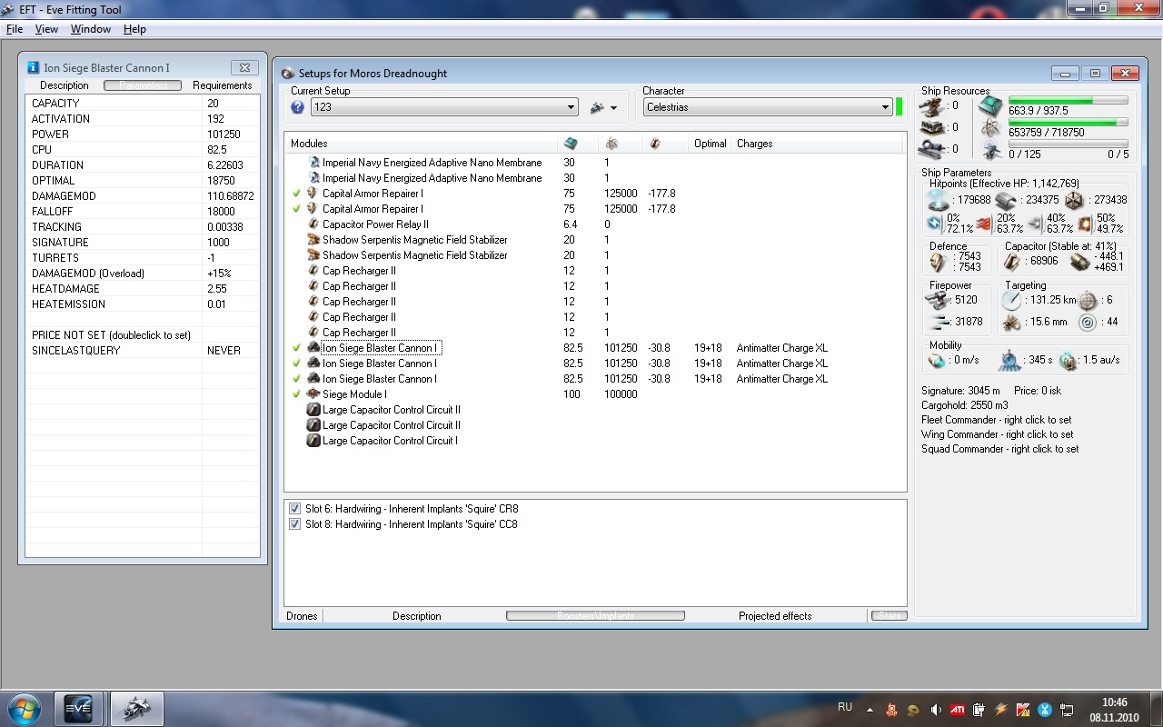The width and height of the screenshot is (1163, 727).
Task: Toggle the active checkmark on Siege Module I
Action: [x=296, y=394]
